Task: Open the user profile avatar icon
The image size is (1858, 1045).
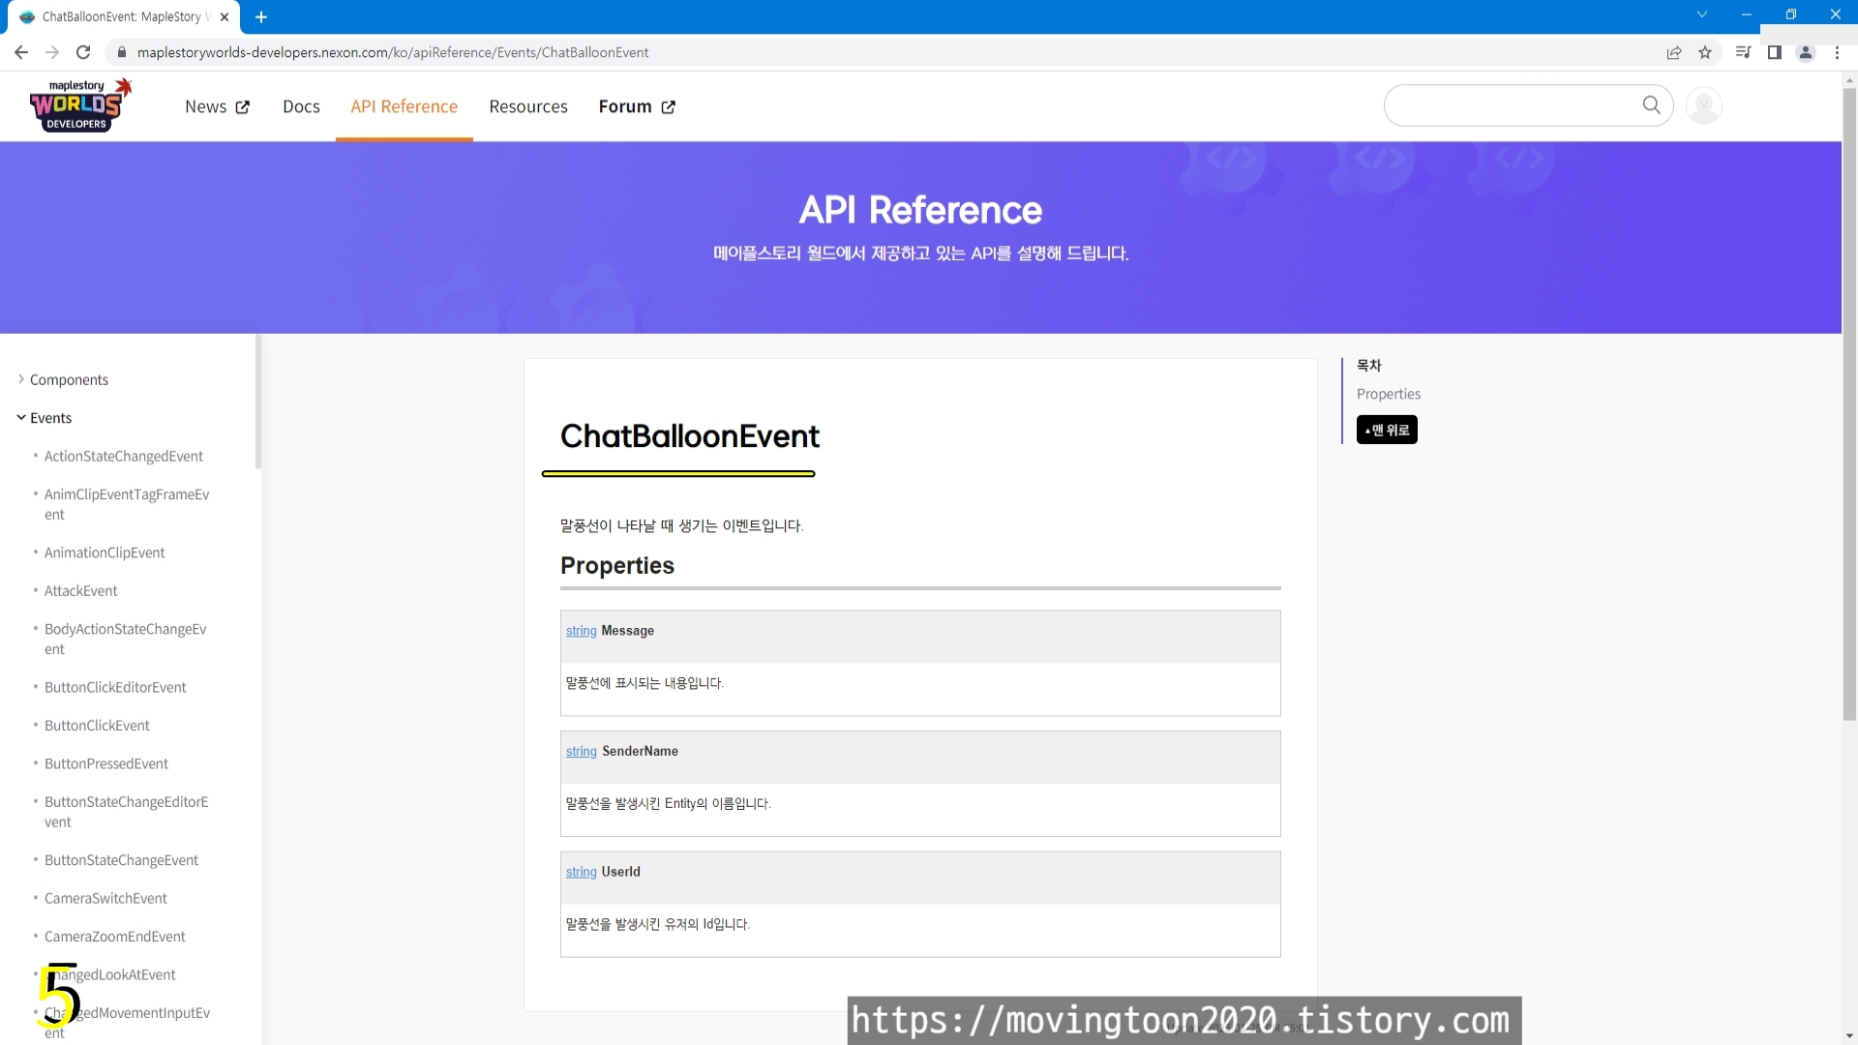Action: point(1703,104)
